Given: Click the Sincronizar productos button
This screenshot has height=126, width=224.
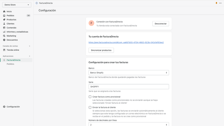Looking at the screenshot, I should click(101, 50).
